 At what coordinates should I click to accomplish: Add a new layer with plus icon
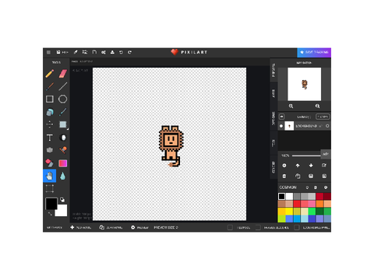point(284,166)
